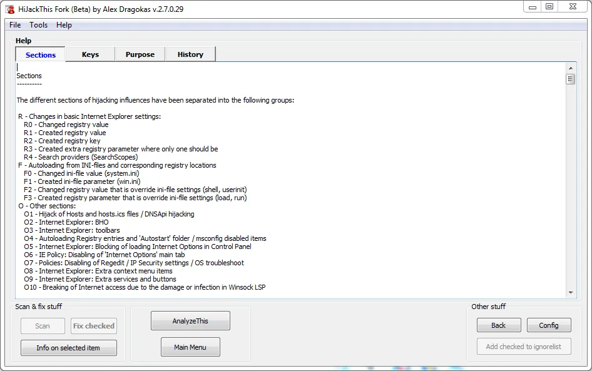Screen dimensions: 592x371
Task: Click the 'O2 - Internet Explorer: BHO' line
Action: point(66,222)
